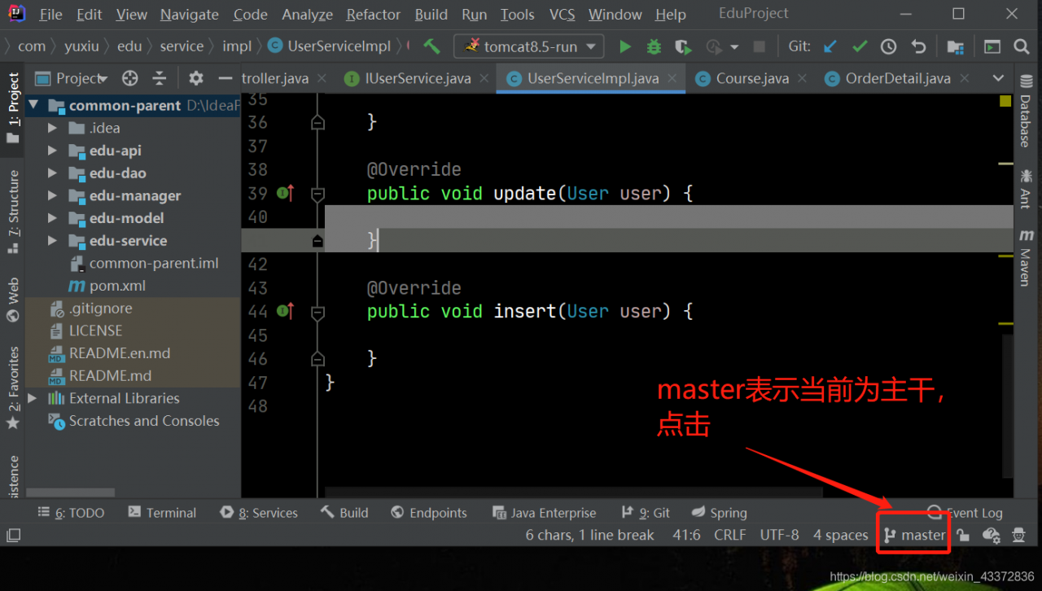
Task: Click the Stop square icon
Action: pos(760,46)
